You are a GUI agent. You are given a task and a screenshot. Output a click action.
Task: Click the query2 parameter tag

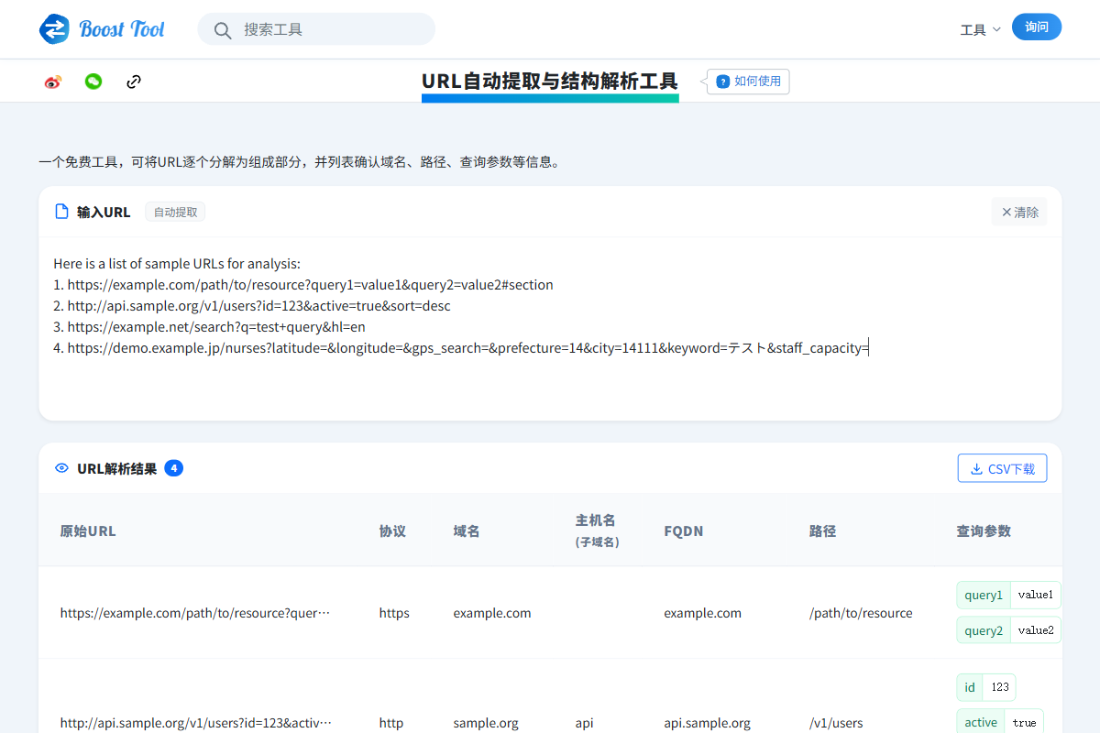pyautogui.click(x=984, y=629)
